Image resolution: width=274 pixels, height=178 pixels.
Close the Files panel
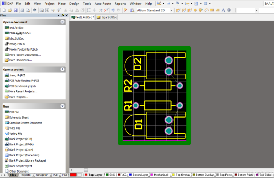click(x=67, y=15)
